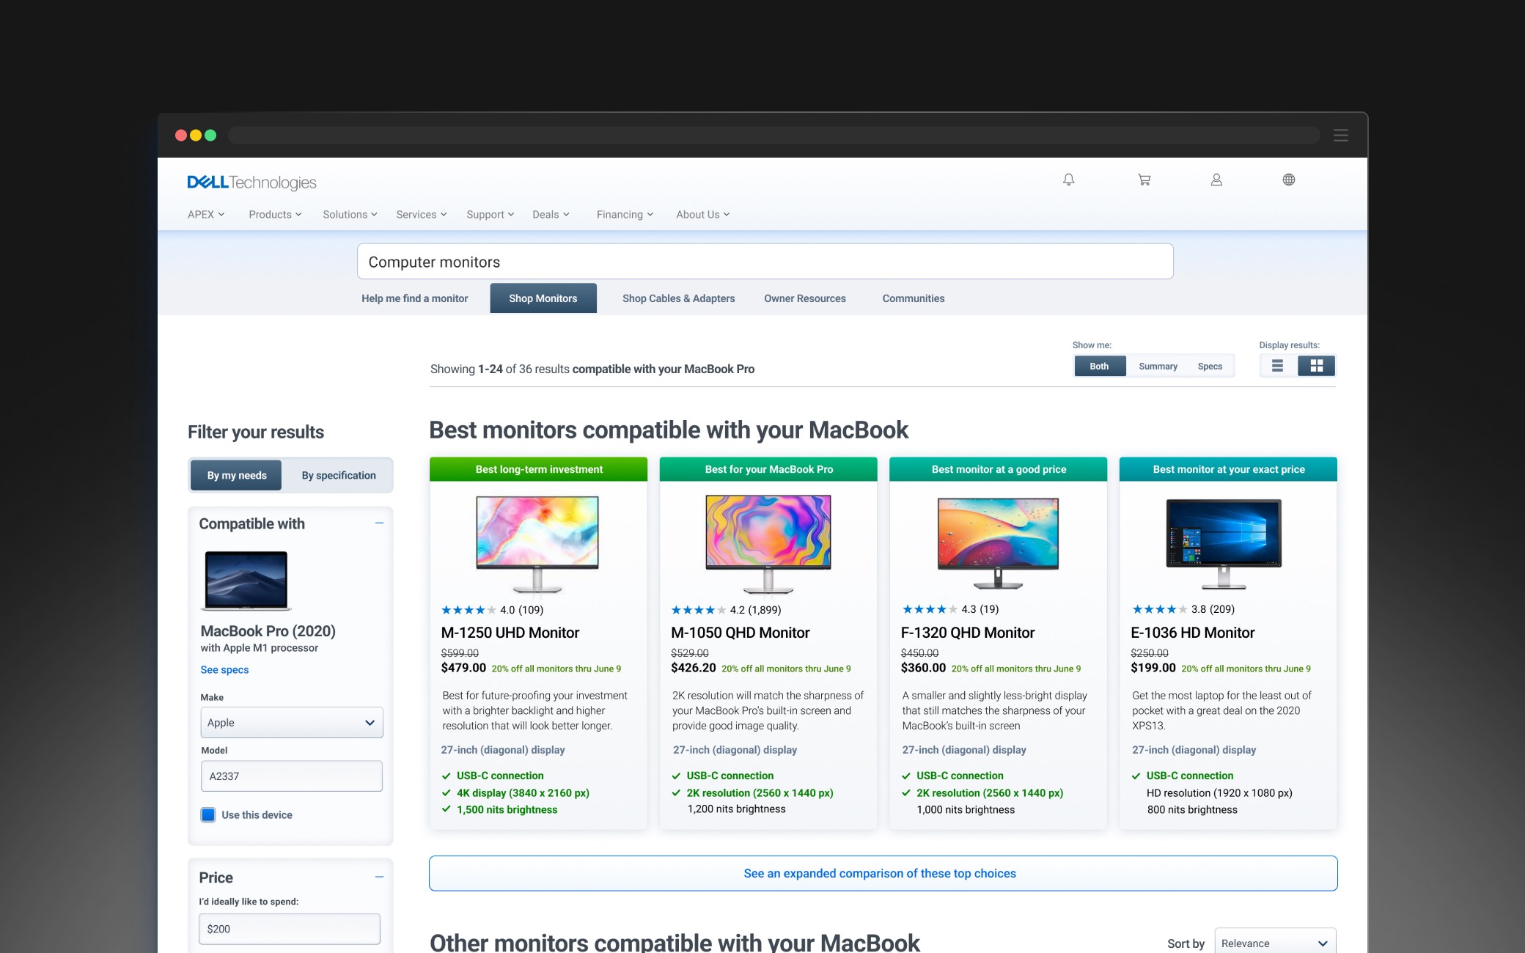Screen dimensions: 1525x953
Task: Open the Sort by Relevance dropdown
Action: pos(1274,943)
